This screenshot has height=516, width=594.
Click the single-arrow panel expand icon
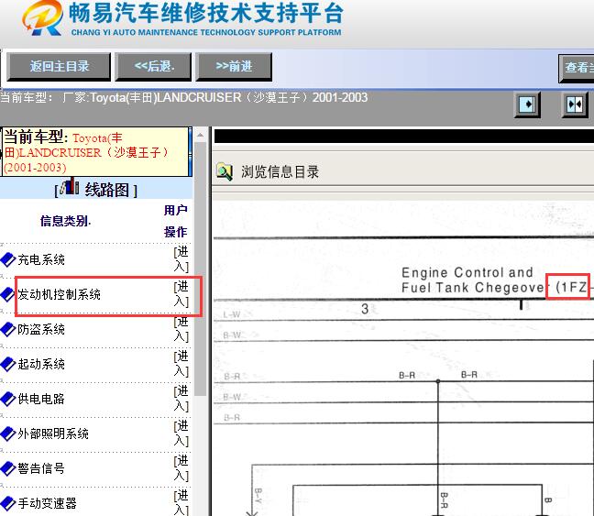click(x=527, y=104)
